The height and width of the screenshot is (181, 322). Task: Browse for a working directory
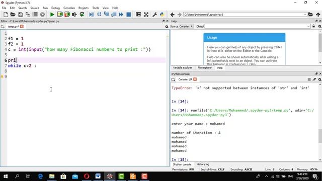(310, 15)
